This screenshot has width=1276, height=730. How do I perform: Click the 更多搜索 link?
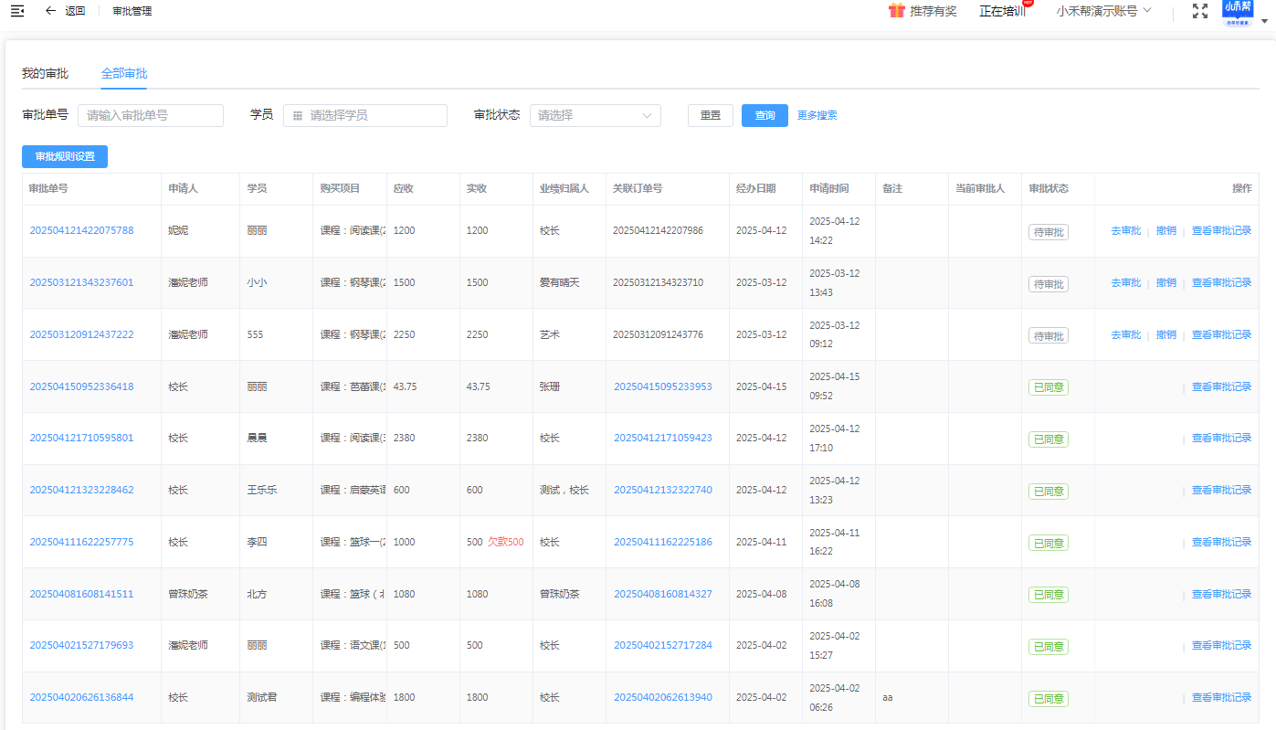coord(817,115)
